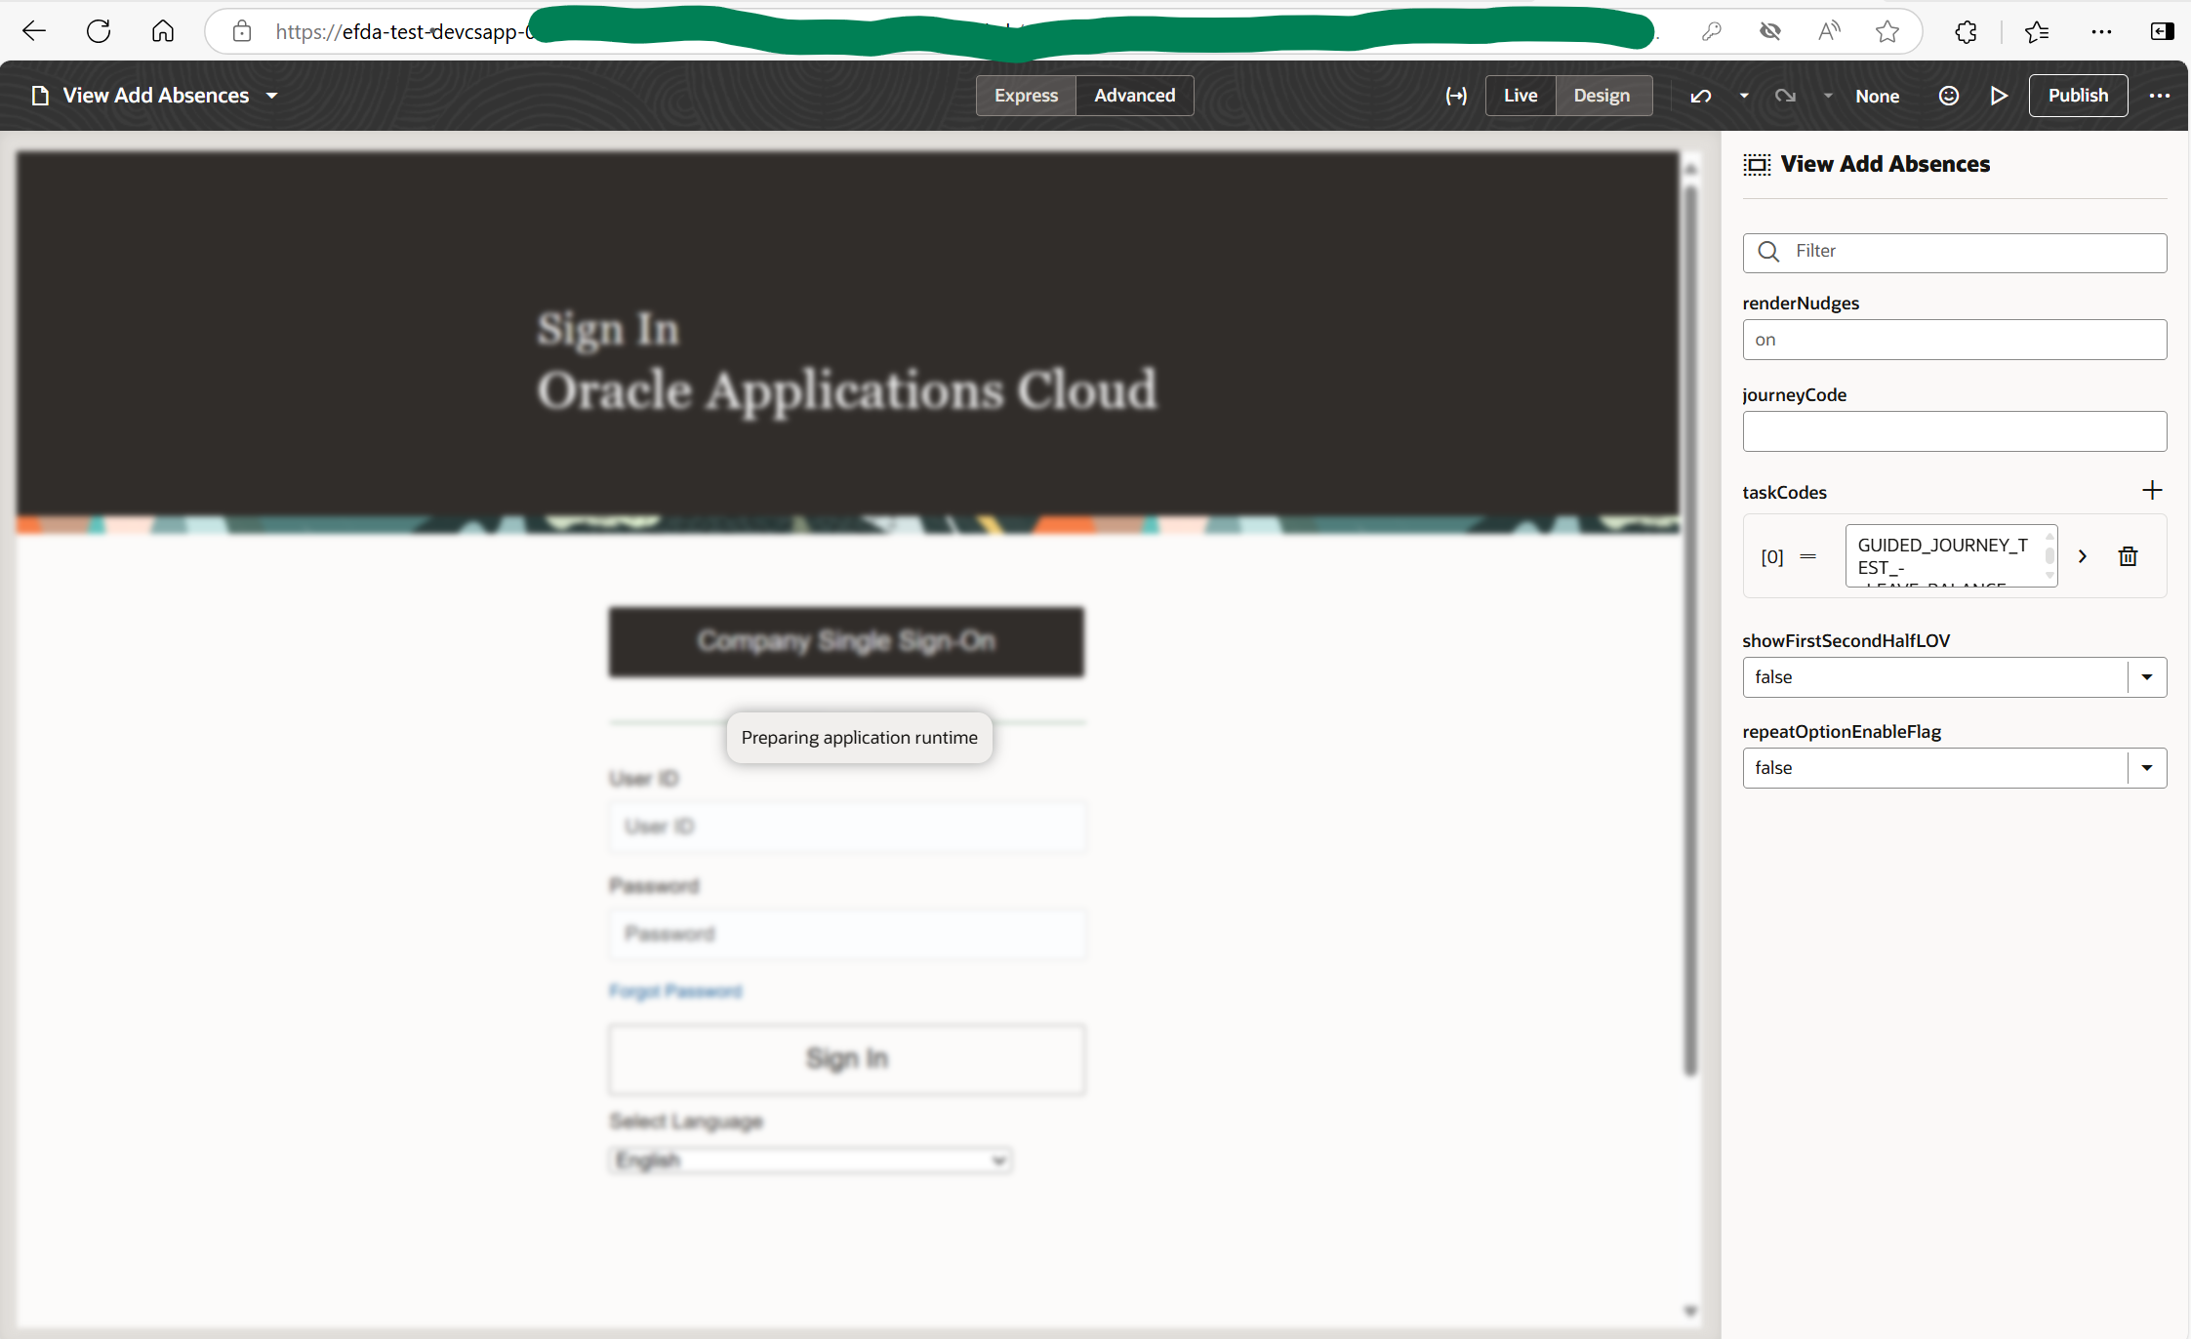Screen dimensions: 2191x1339
Task: Delete the taskCodes entry with trash icon
Action: 2128,555
